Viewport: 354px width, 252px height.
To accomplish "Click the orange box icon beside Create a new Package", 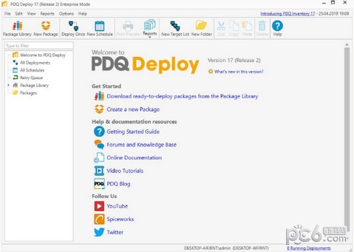I will click(99, 109).
